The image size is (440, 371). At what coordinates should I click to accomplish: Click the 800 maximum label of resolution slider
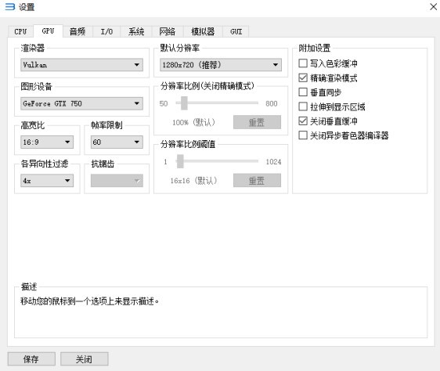tap(272, 103)
